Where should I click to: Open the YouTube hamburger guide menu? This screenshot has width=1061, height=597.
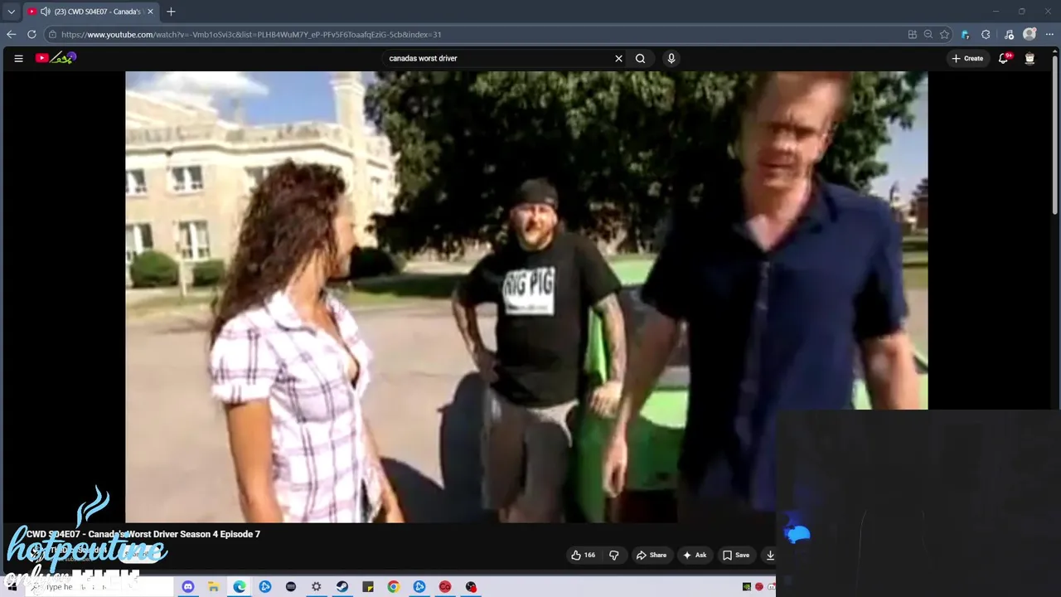coord(18,58)
